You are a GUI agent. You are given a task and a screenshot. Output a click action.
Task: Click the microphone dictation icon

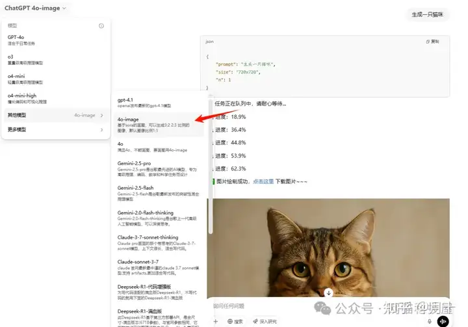coord(430,321)
